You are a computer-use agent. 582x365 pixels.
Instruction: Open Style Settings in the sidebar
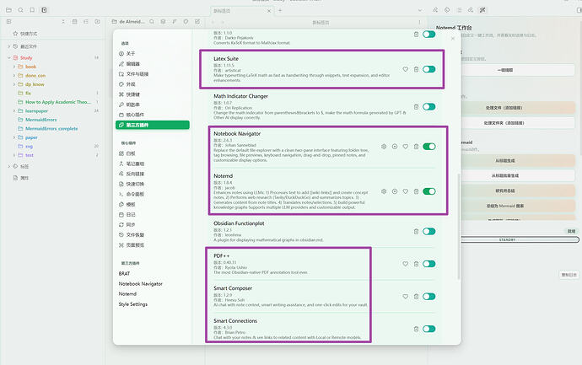click(x=133, y=304)
